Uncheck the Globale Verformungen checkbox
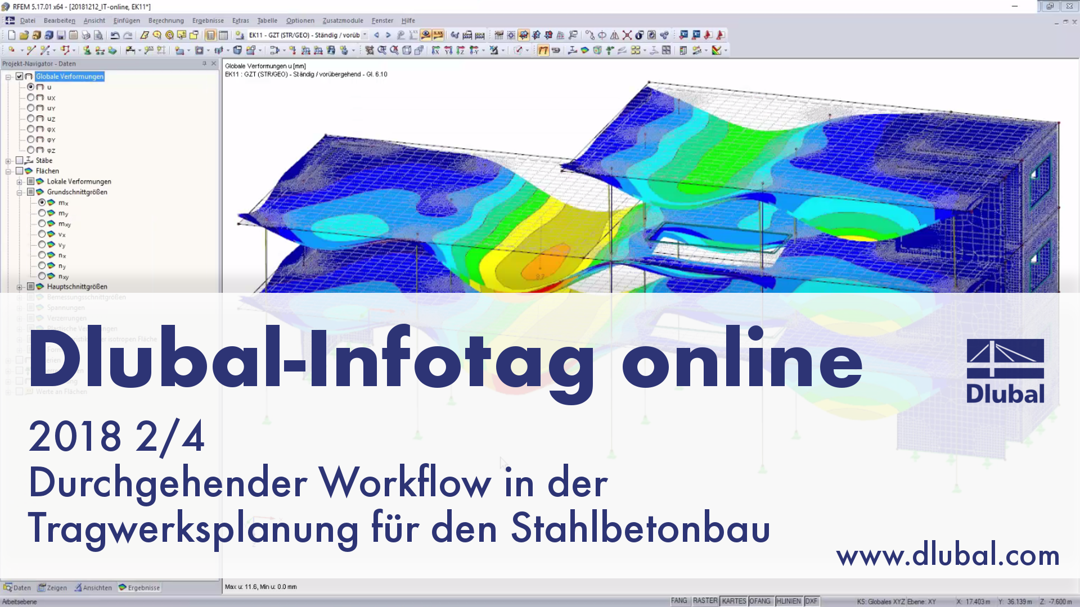This screenshot has height=607, width=1080. pos(20,76)
